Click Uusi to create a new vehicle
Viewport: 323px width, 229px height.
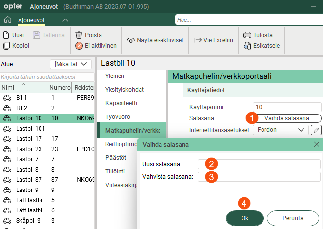tap(14, 35)
